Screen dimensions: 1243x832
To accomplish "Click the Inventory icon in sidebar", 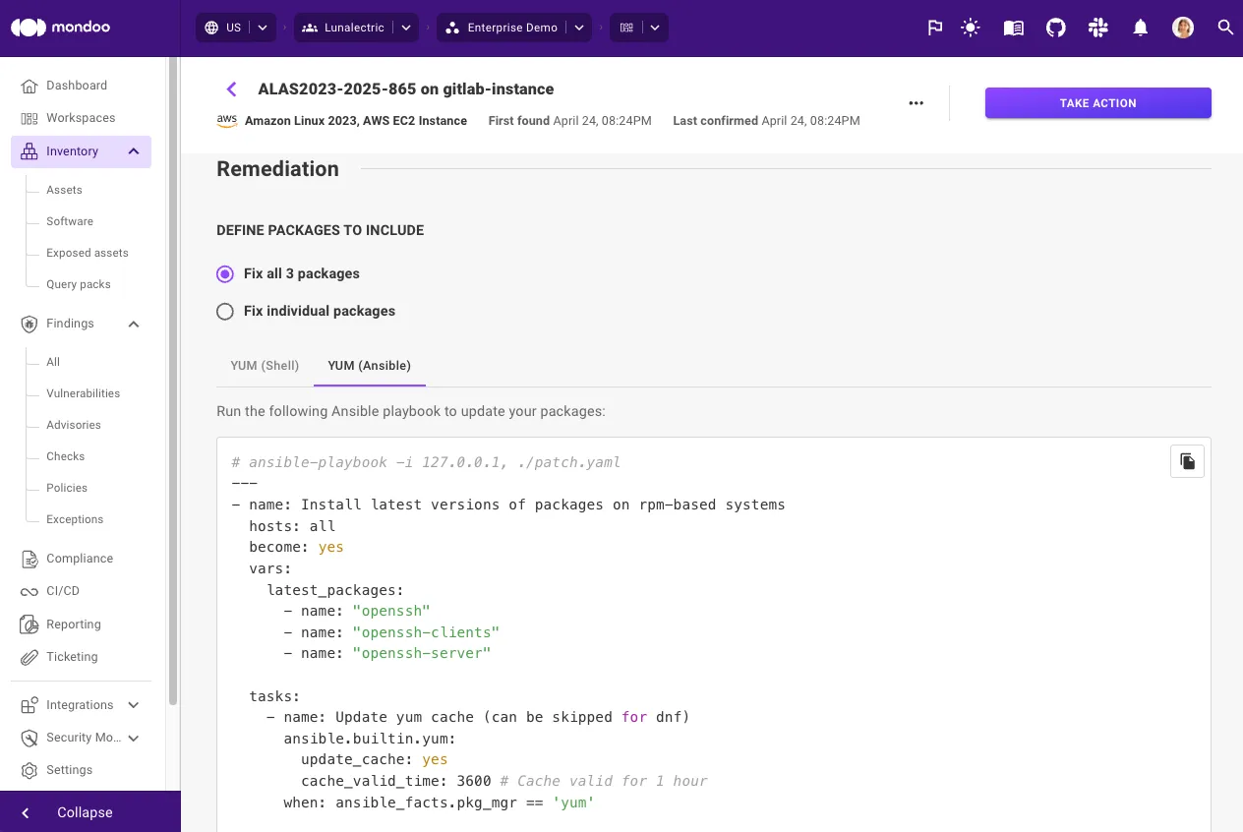I will (30, 151).
